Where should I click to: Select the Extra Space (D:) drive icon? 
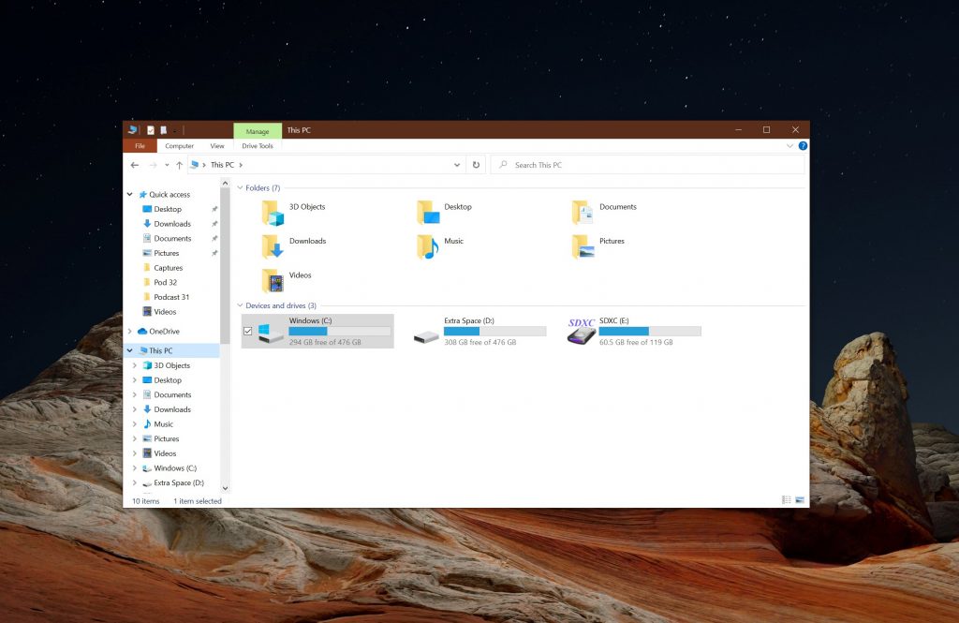426,336
